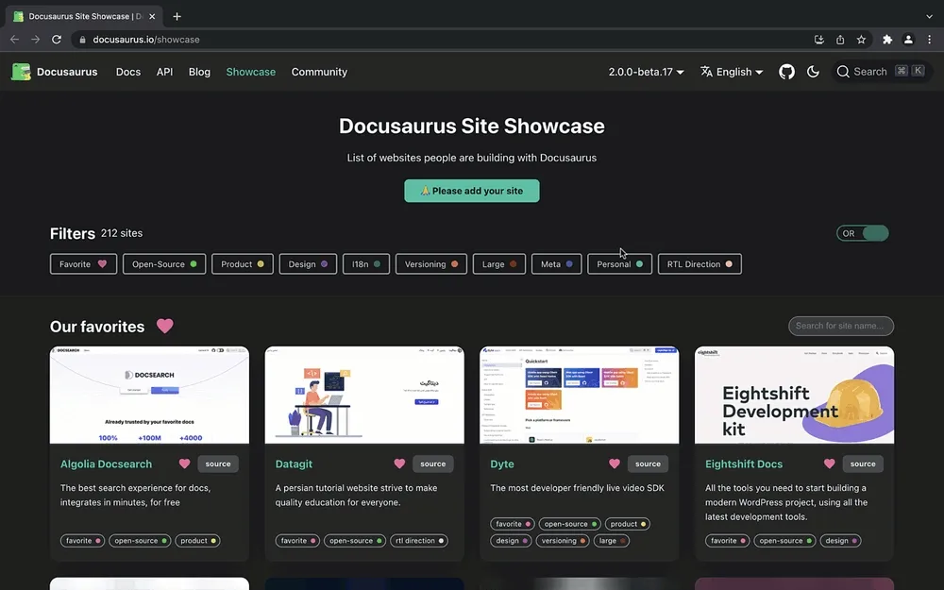
Task: Toggle the Open-Source filter
Action: coord(163,263)
